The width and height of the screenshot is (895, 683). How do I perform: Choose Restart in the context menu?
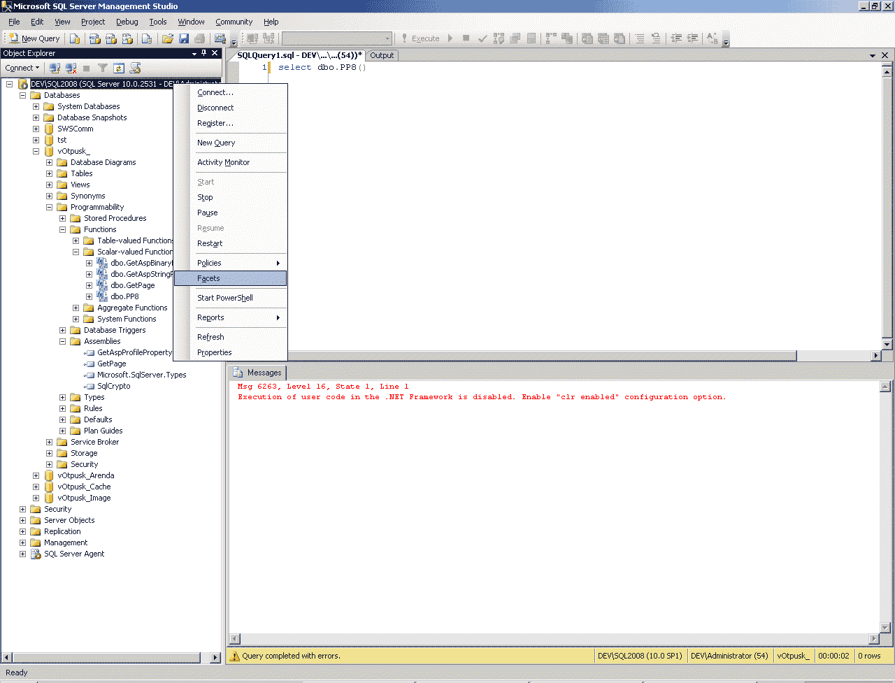[x=230, y=243]
